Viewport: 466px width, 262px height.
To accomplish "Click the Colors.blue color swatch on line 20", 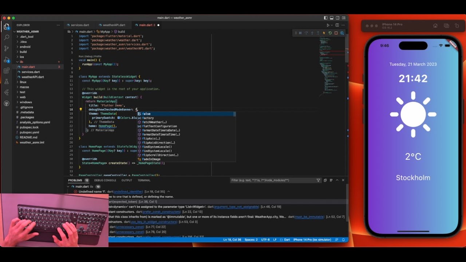I will tap(119, 118).
